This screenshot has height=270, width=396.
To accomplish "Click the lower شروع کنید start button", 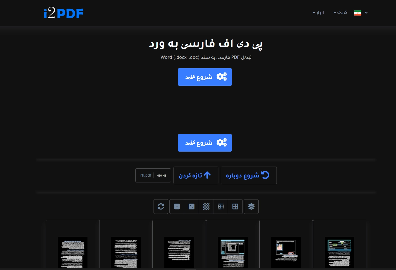I will pyautogui.click(x=205, y=143).
